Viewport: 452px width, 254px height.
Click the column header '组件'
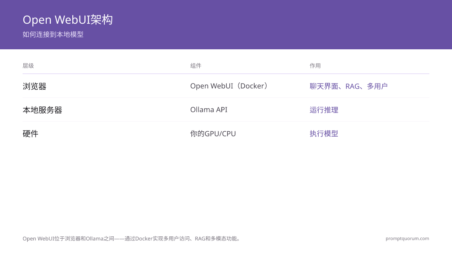(196, 66)
